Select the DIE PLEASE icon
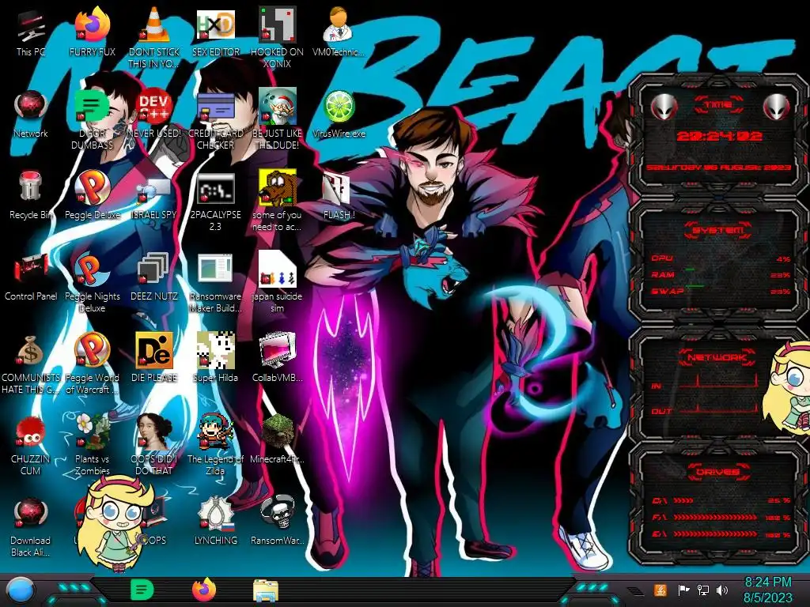810x607 pixels. coord(154,358)
